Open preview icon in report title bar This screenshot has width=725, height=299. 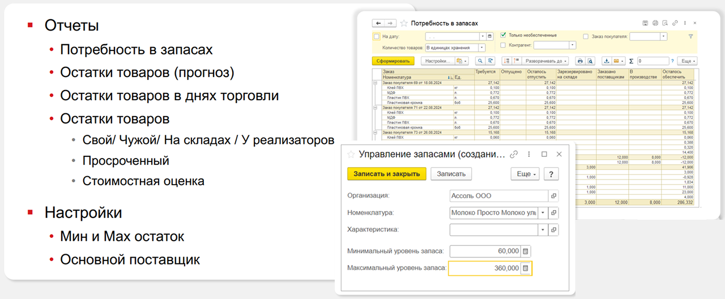[665, 23]
